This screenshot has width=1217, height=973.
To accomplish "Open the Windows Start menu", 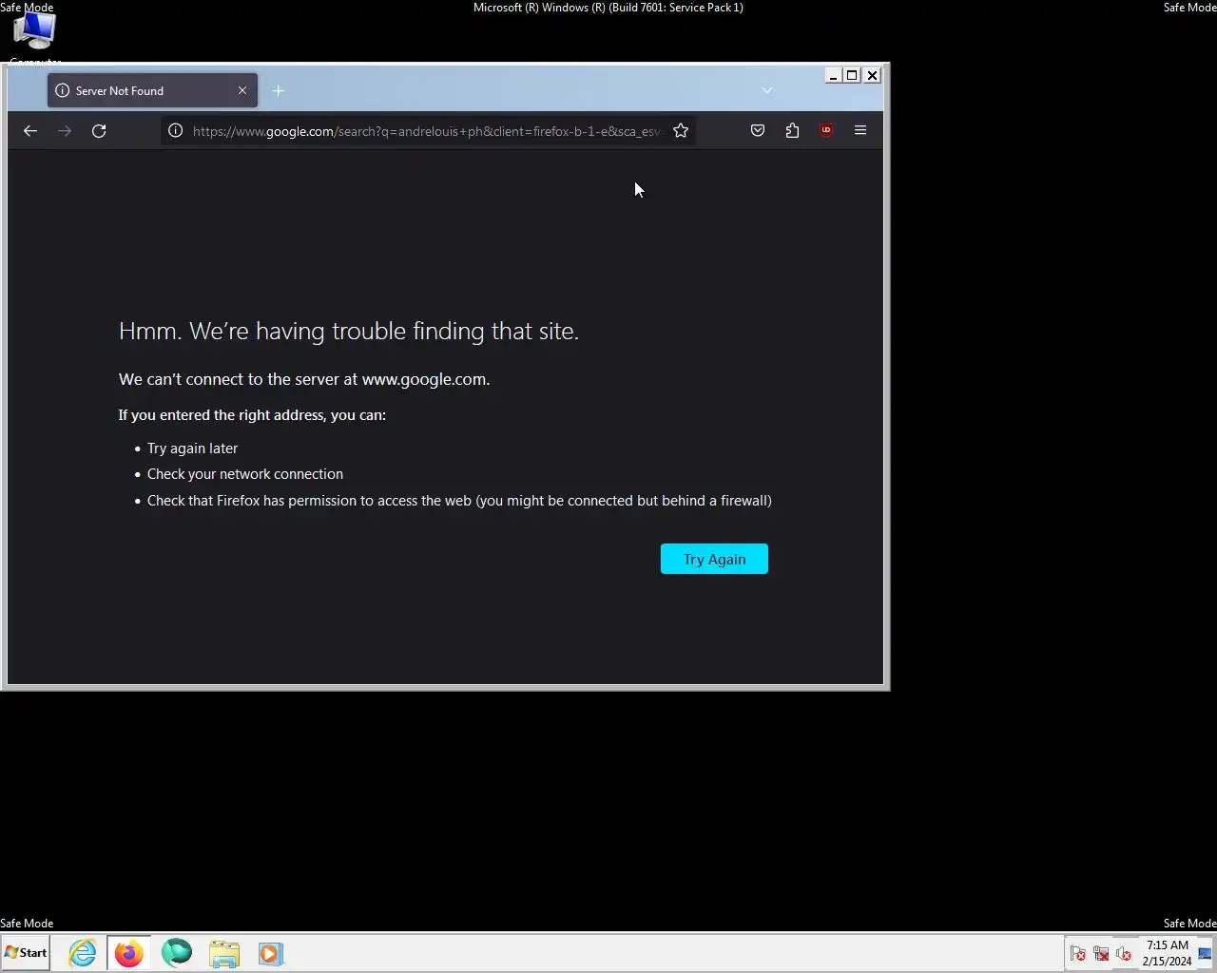I will (26, 953).
